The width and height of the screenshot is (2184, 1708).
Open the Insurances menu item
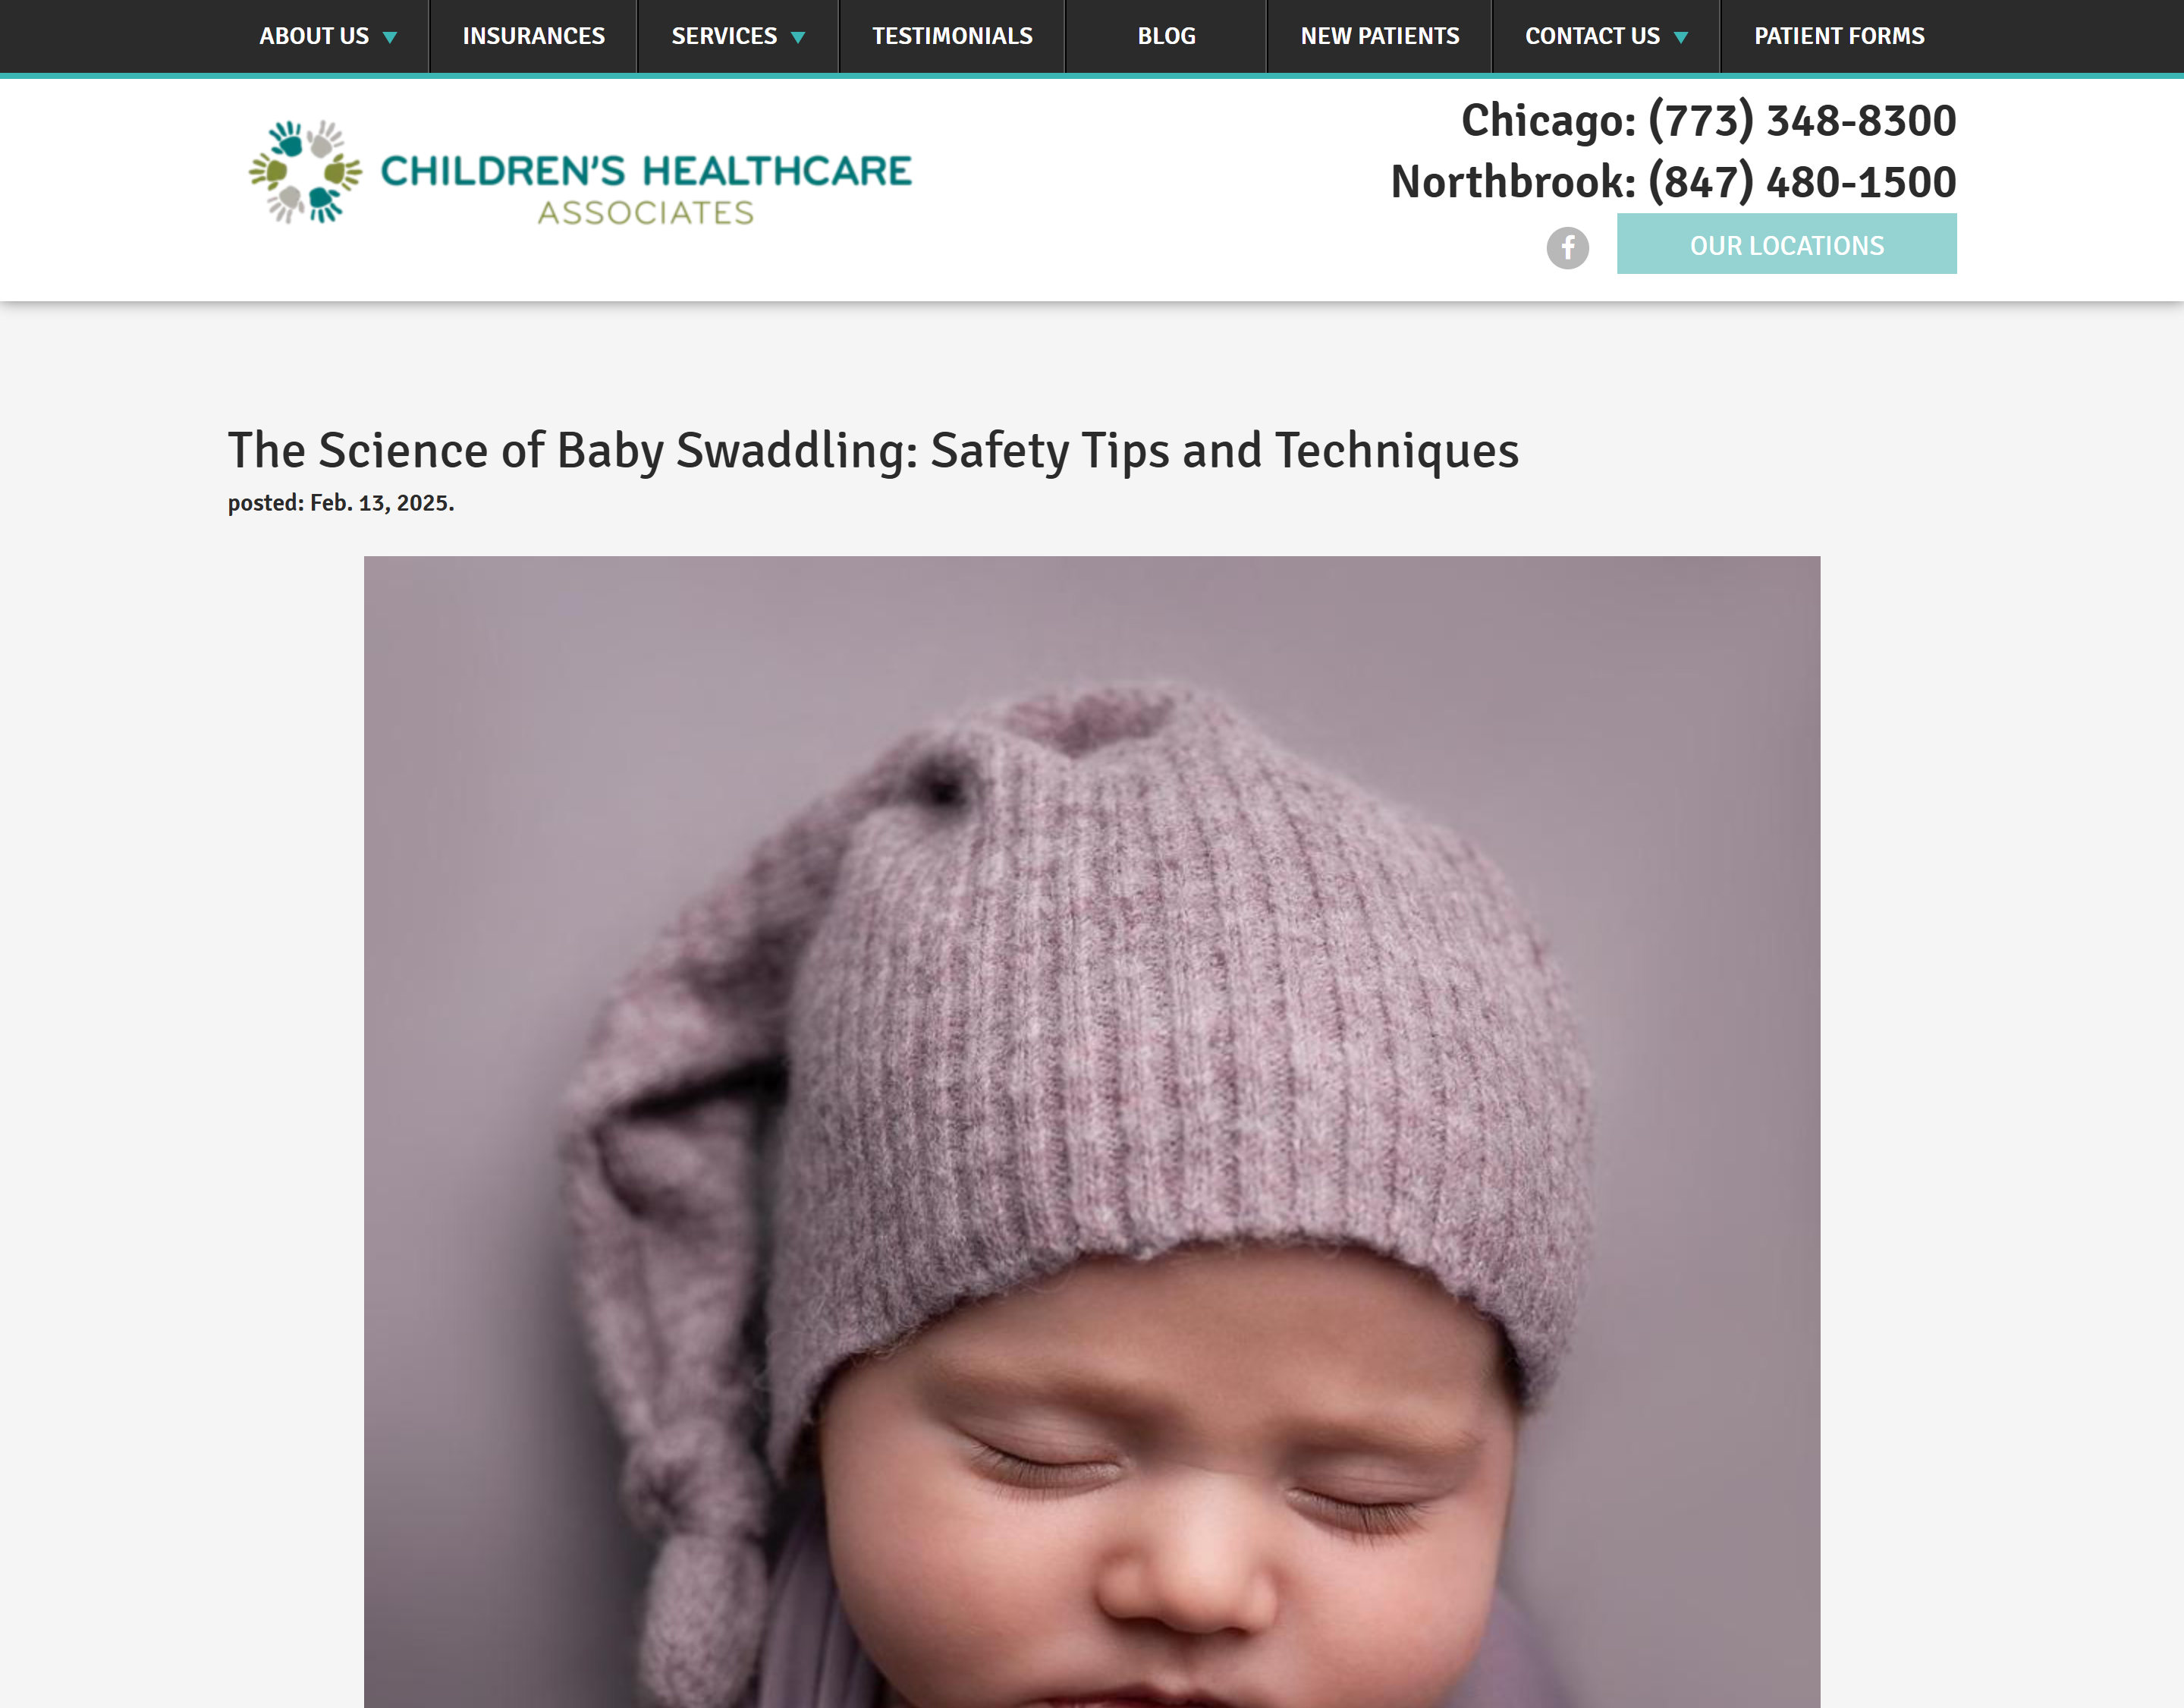pyautogui.click(x=533, y=36)
